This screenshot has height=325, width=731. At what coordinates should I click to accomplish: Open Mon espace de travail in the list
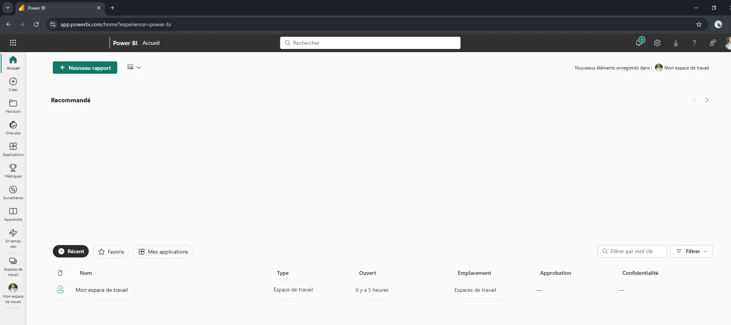pyautogui.click(x=101, y=290)
